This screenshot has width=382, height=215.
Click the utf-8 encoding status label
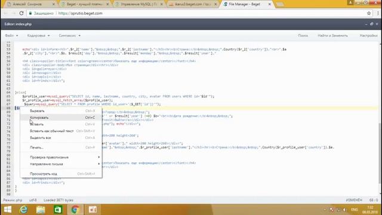[33, 200]
